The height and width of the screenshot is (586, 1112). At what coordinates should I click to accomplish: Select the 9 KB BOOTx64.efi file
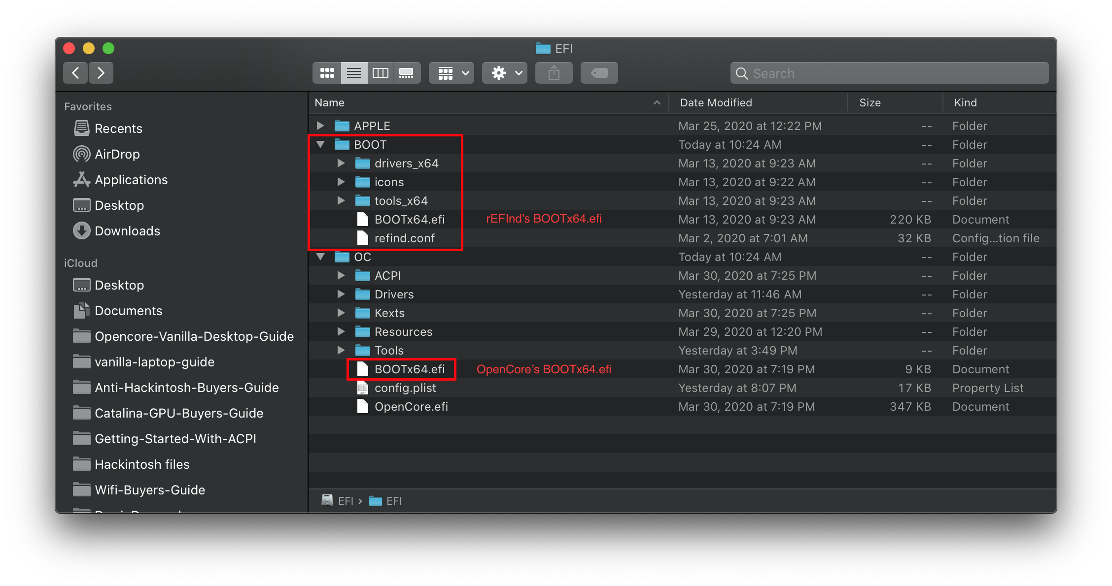click(409, 369)
